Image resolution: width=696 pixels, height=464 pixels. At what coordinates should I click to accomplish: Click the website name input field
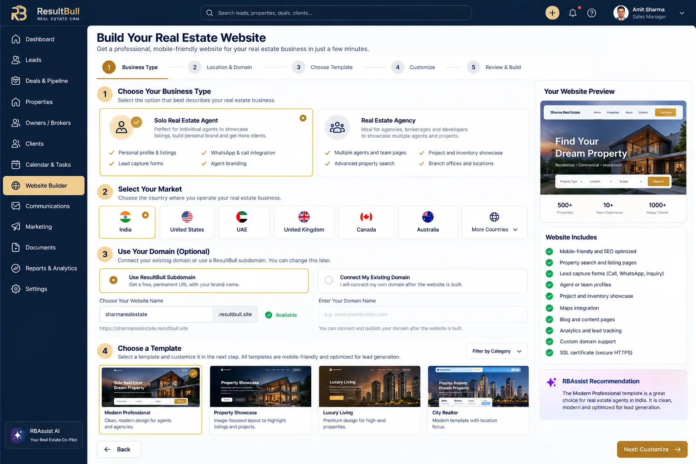156,314
